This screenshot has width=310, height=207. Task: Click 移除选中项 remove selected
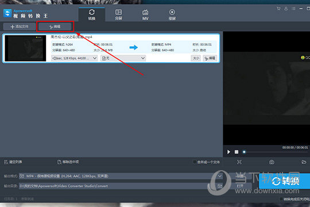[68, 162]
